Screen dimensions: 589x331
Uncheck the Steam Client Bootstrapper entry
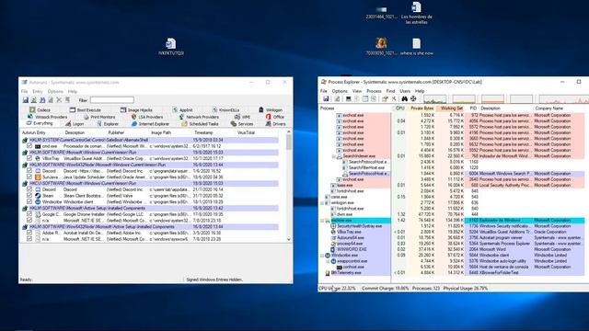tap(29, 196)
